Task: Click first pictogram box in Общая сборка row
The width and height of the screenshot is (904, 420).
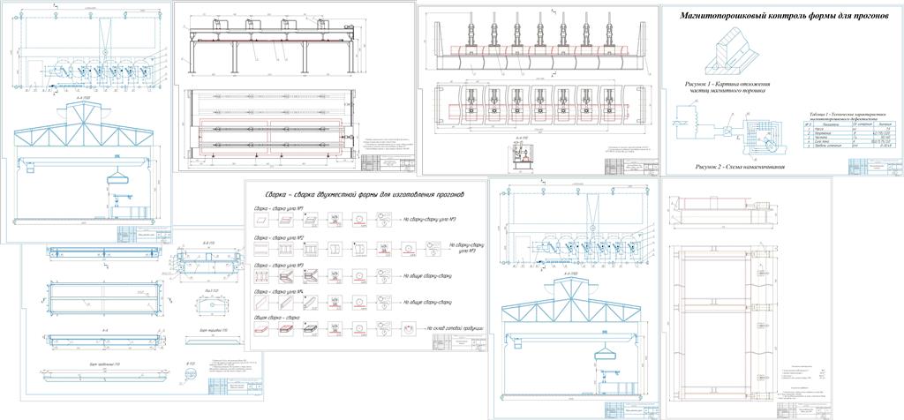Action: [x=261, y=328]
